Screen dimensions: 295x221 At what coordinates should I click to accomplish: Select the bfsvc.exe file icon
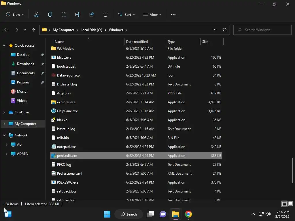click(x=53, y=57)
